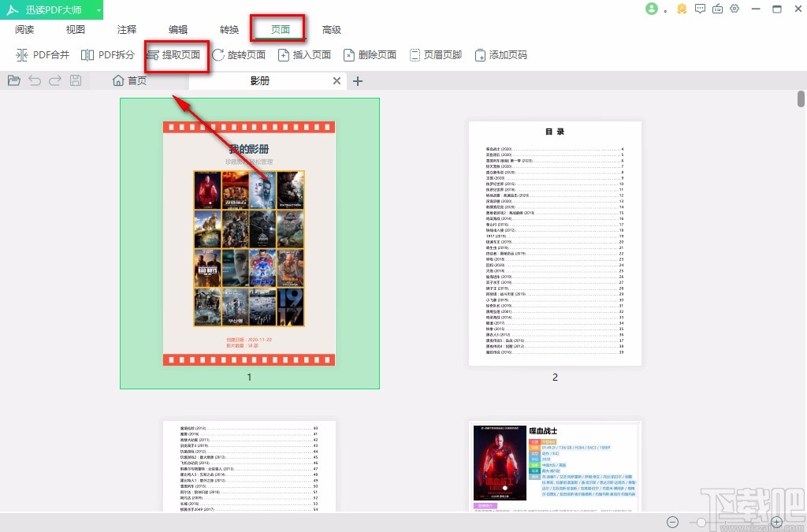Screen dimensions: 807x532
Task: Click the PDF拆分 split tool
Action: click(107, 54)
